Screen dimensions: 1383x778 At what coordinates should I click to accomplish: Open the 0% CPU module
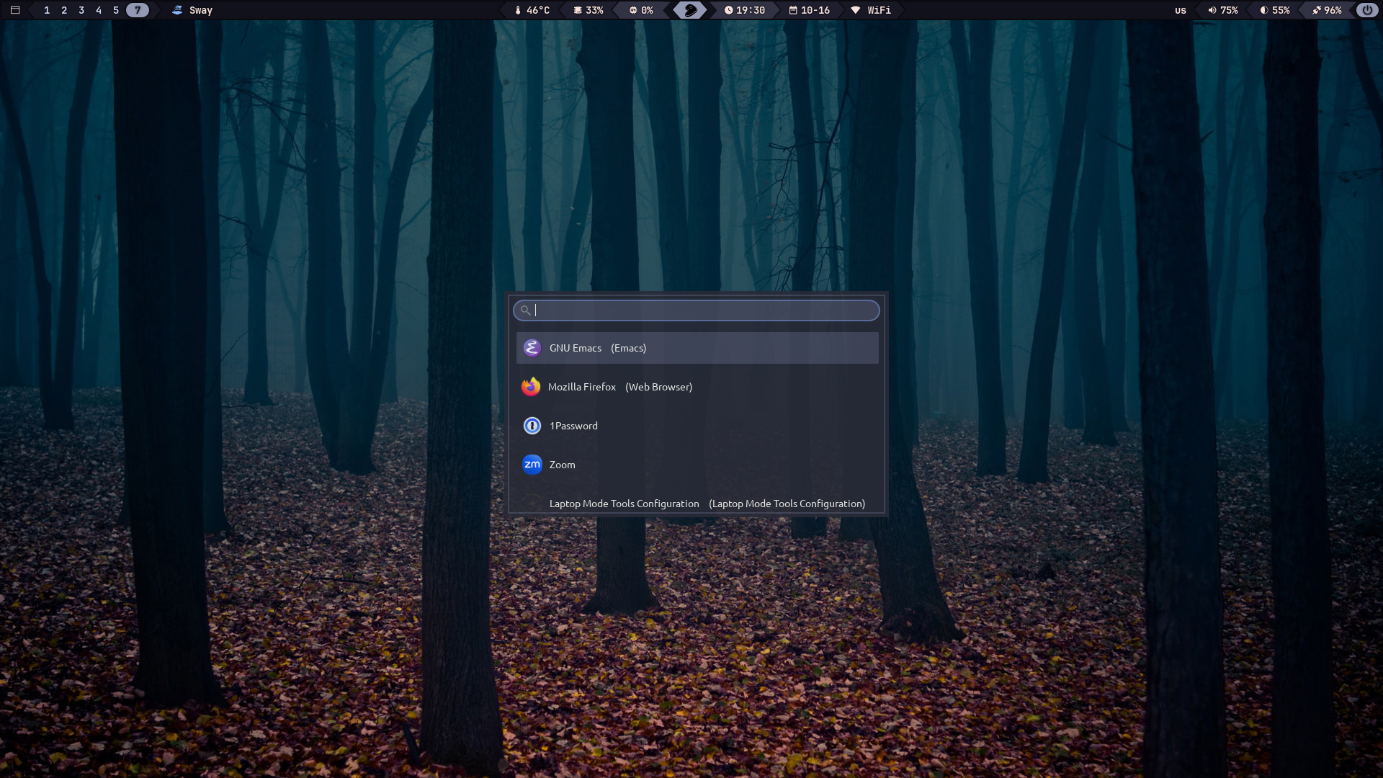click(x=647, y=10)
